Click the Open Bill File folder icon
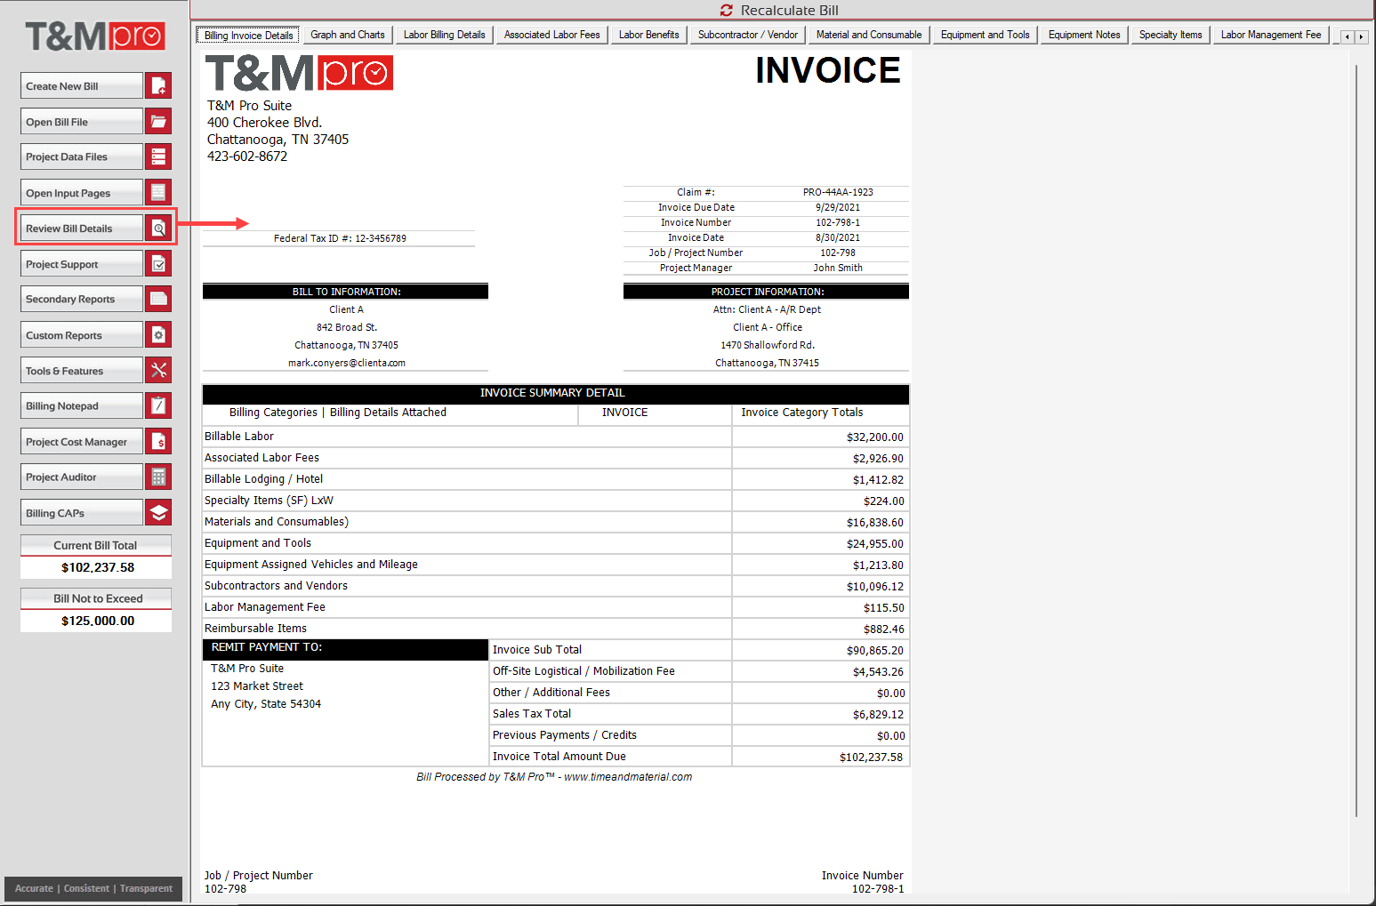Screen dimensions: 1376x906 pos(158,121)
